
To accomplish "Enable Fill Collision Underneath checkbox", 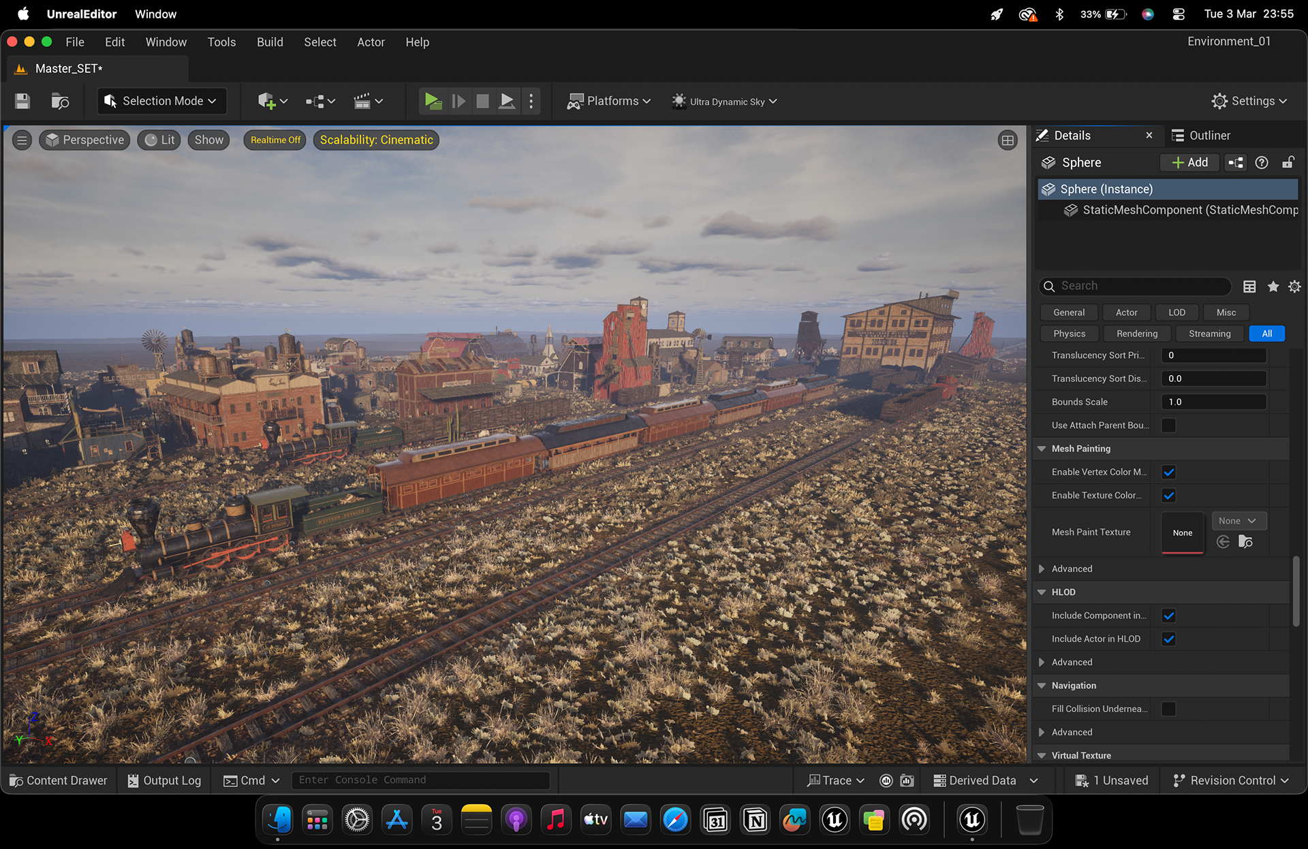I will pos(1169,709).
